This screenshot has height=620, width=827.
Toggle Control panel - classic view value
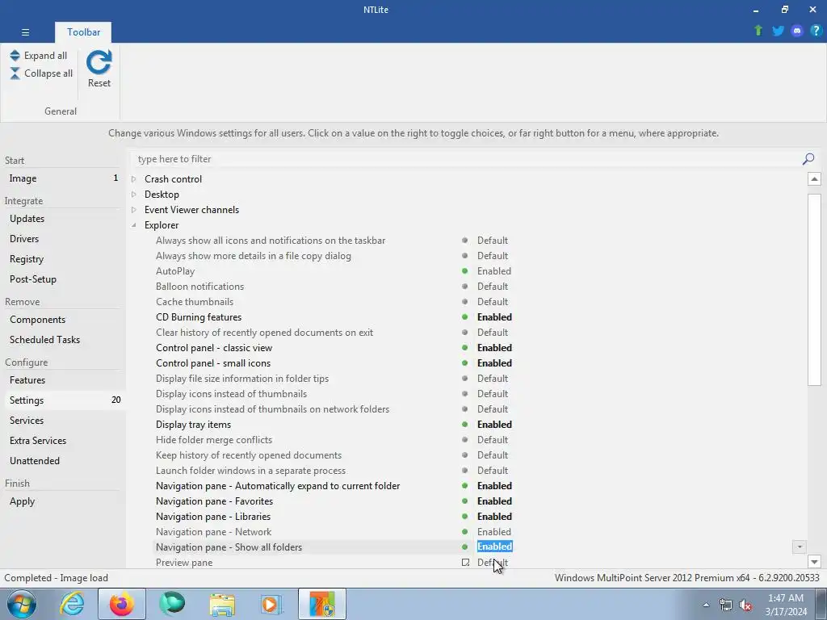coord(495,347)
